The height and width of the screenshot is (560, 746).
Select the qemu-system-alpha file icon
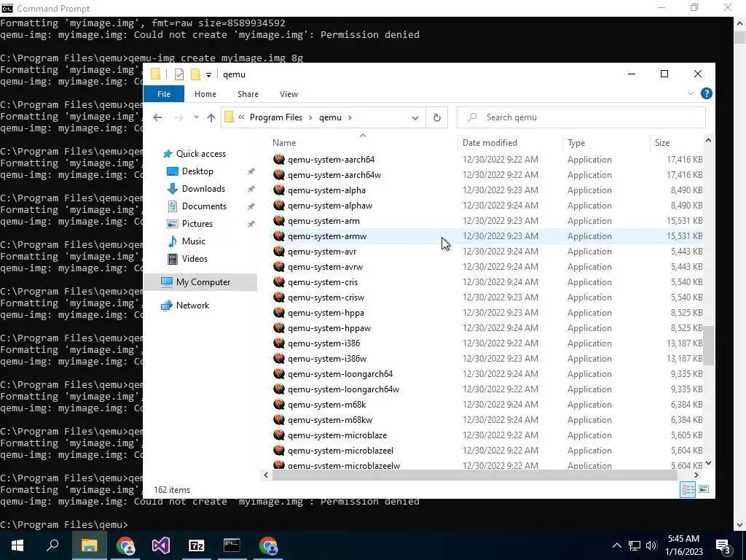pyautogui.click(x=279, y=190)
